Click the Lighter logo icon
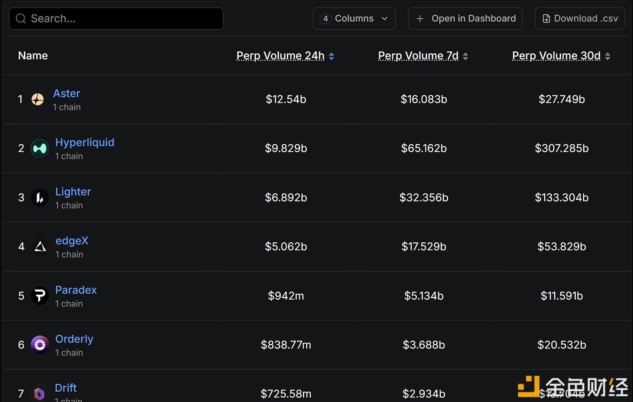Screen dimensions: 633x402 click(40, 197)
